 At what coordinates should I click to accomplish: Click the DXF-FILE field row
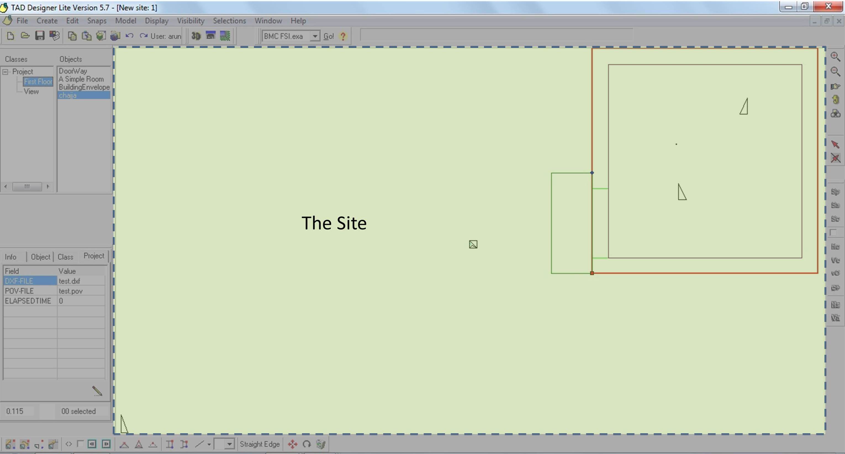[x=54, y=281]
